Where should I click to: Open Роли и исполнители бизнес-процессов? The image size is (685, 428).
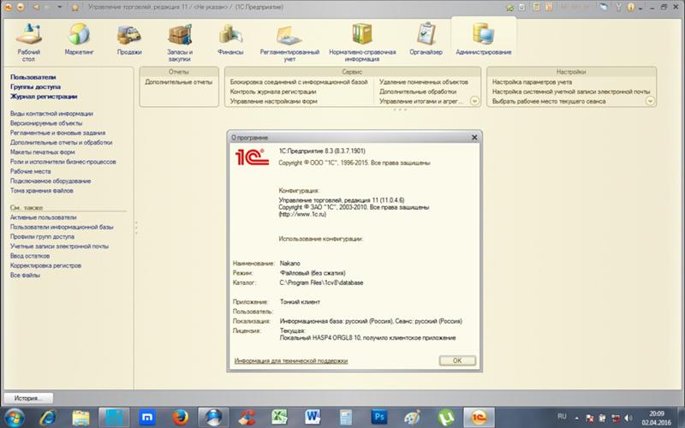(x=63, y=161)
